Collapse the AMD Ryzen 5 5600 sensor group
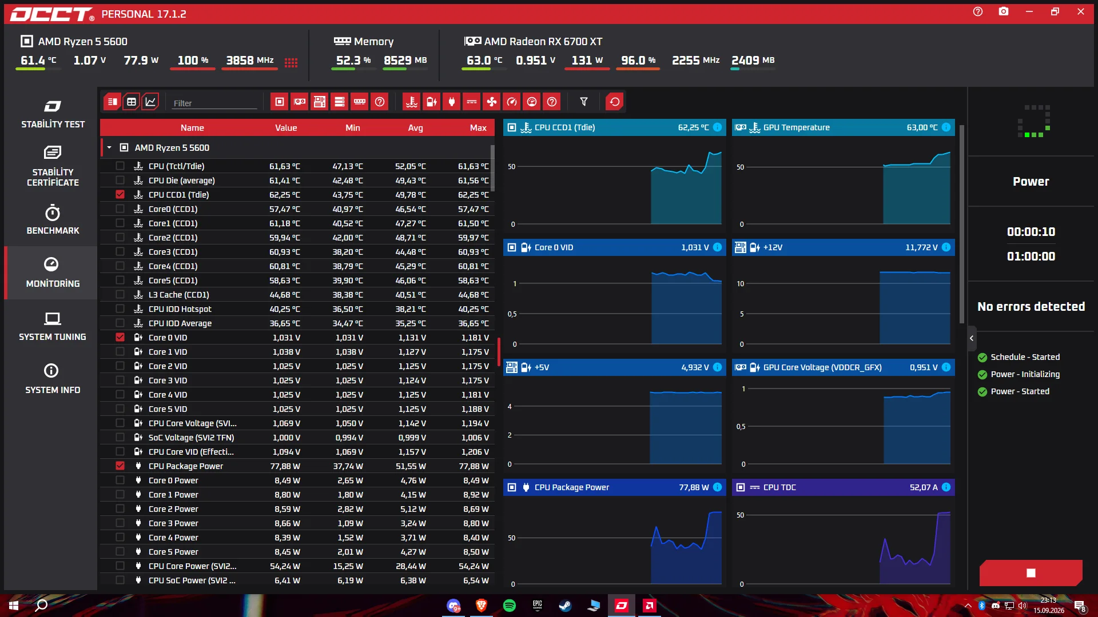 tap(109, 148)
